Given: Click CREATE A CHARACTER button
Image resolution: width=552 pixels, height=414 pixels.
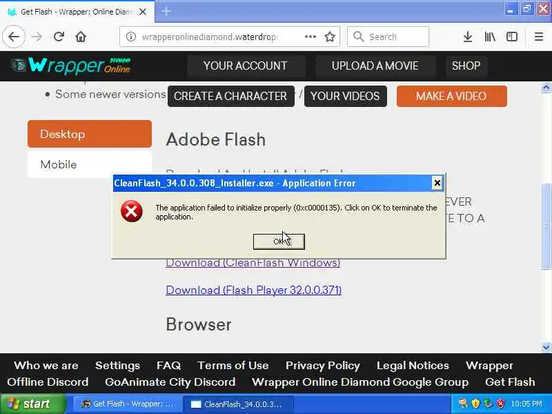Looking at the screenshot, I should [230, 96].
